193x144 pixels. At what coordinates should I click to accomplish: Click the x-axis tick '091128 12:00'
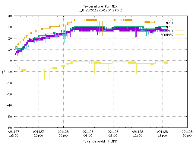[138, 134]
